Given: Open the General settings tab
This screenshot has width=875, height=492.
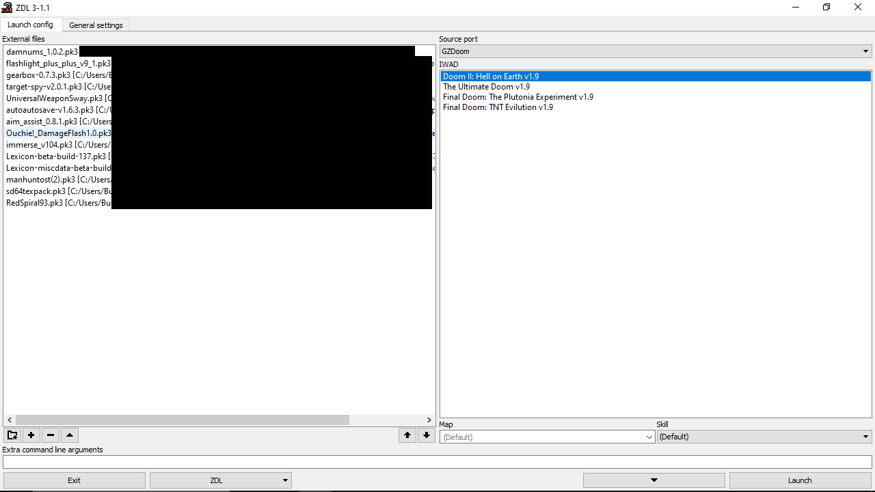Looking at the screenshot, I should pyautogui.click(x=96, y=25).
